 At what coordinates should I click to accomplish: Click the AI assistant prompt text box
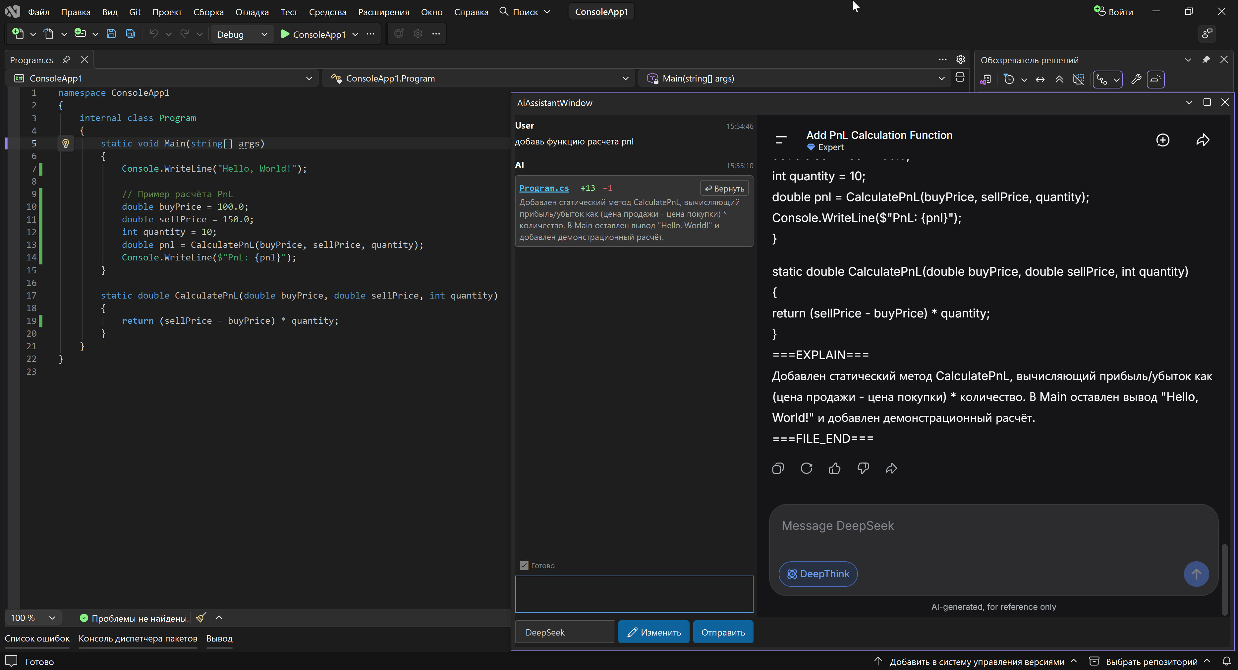(x=634, y=594)
